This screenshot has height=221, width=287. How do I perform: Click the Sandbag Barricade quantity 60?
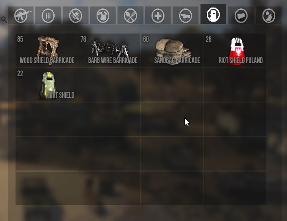click(146, 39)
